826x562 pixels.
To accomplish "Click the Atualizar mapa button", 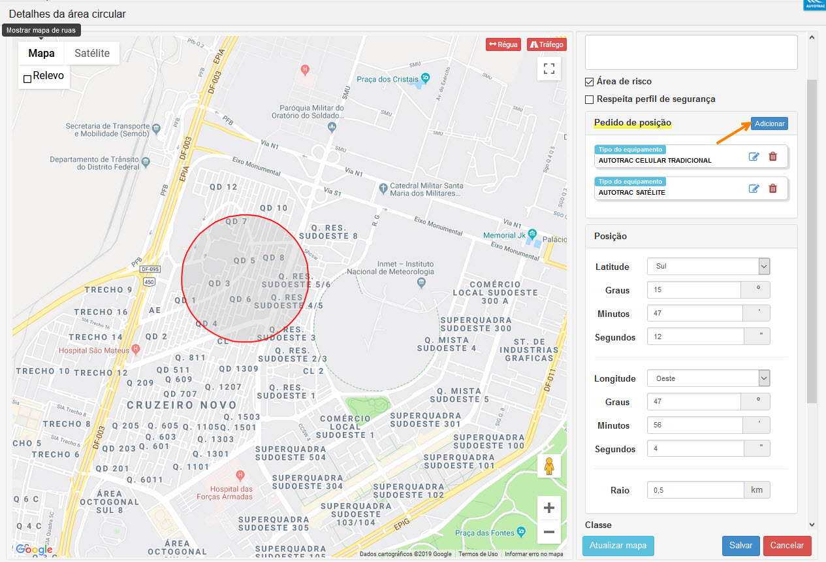I will tap(618, 546).
